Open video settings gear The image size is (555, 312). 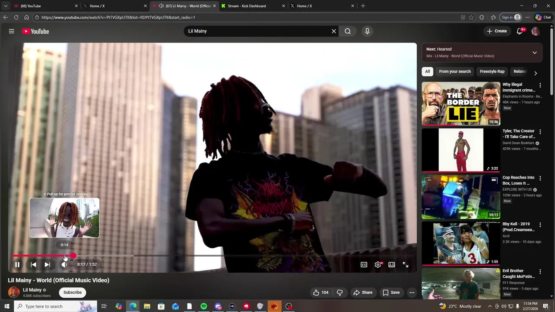378,264
